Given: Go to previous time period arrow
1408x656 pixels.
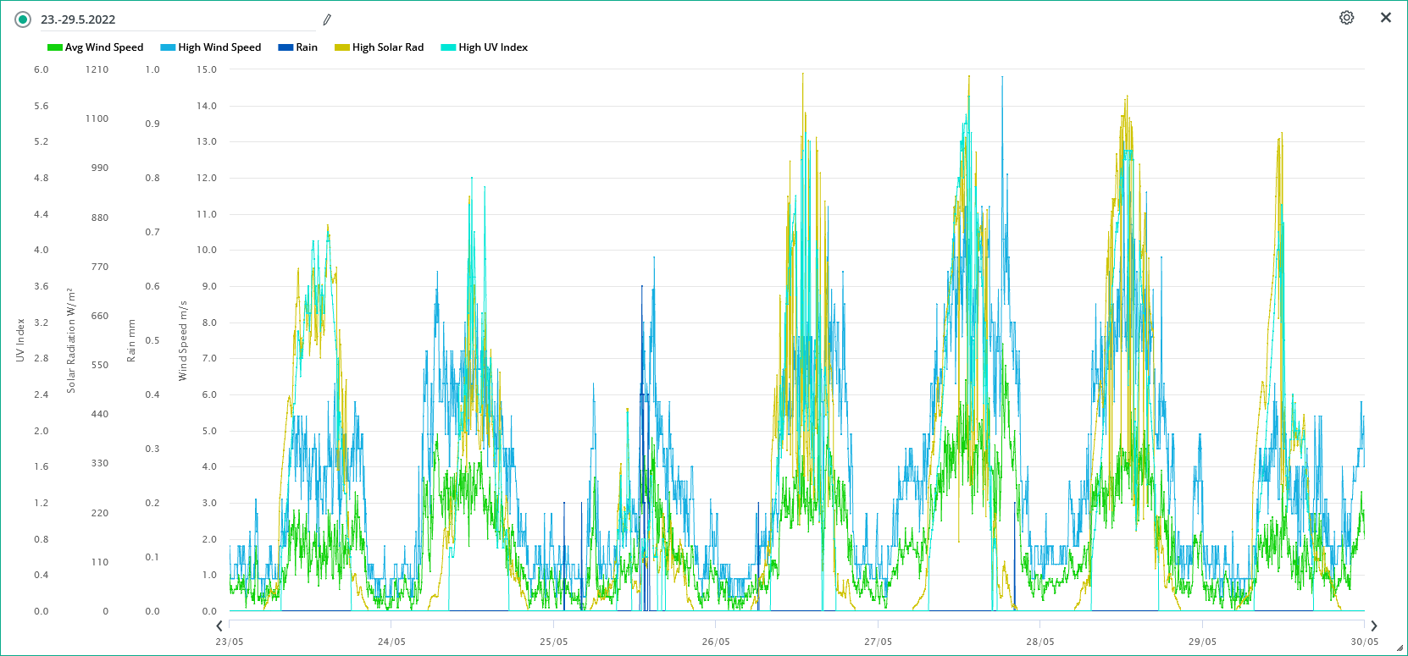Looking at the screenshot, I should 219,626.
